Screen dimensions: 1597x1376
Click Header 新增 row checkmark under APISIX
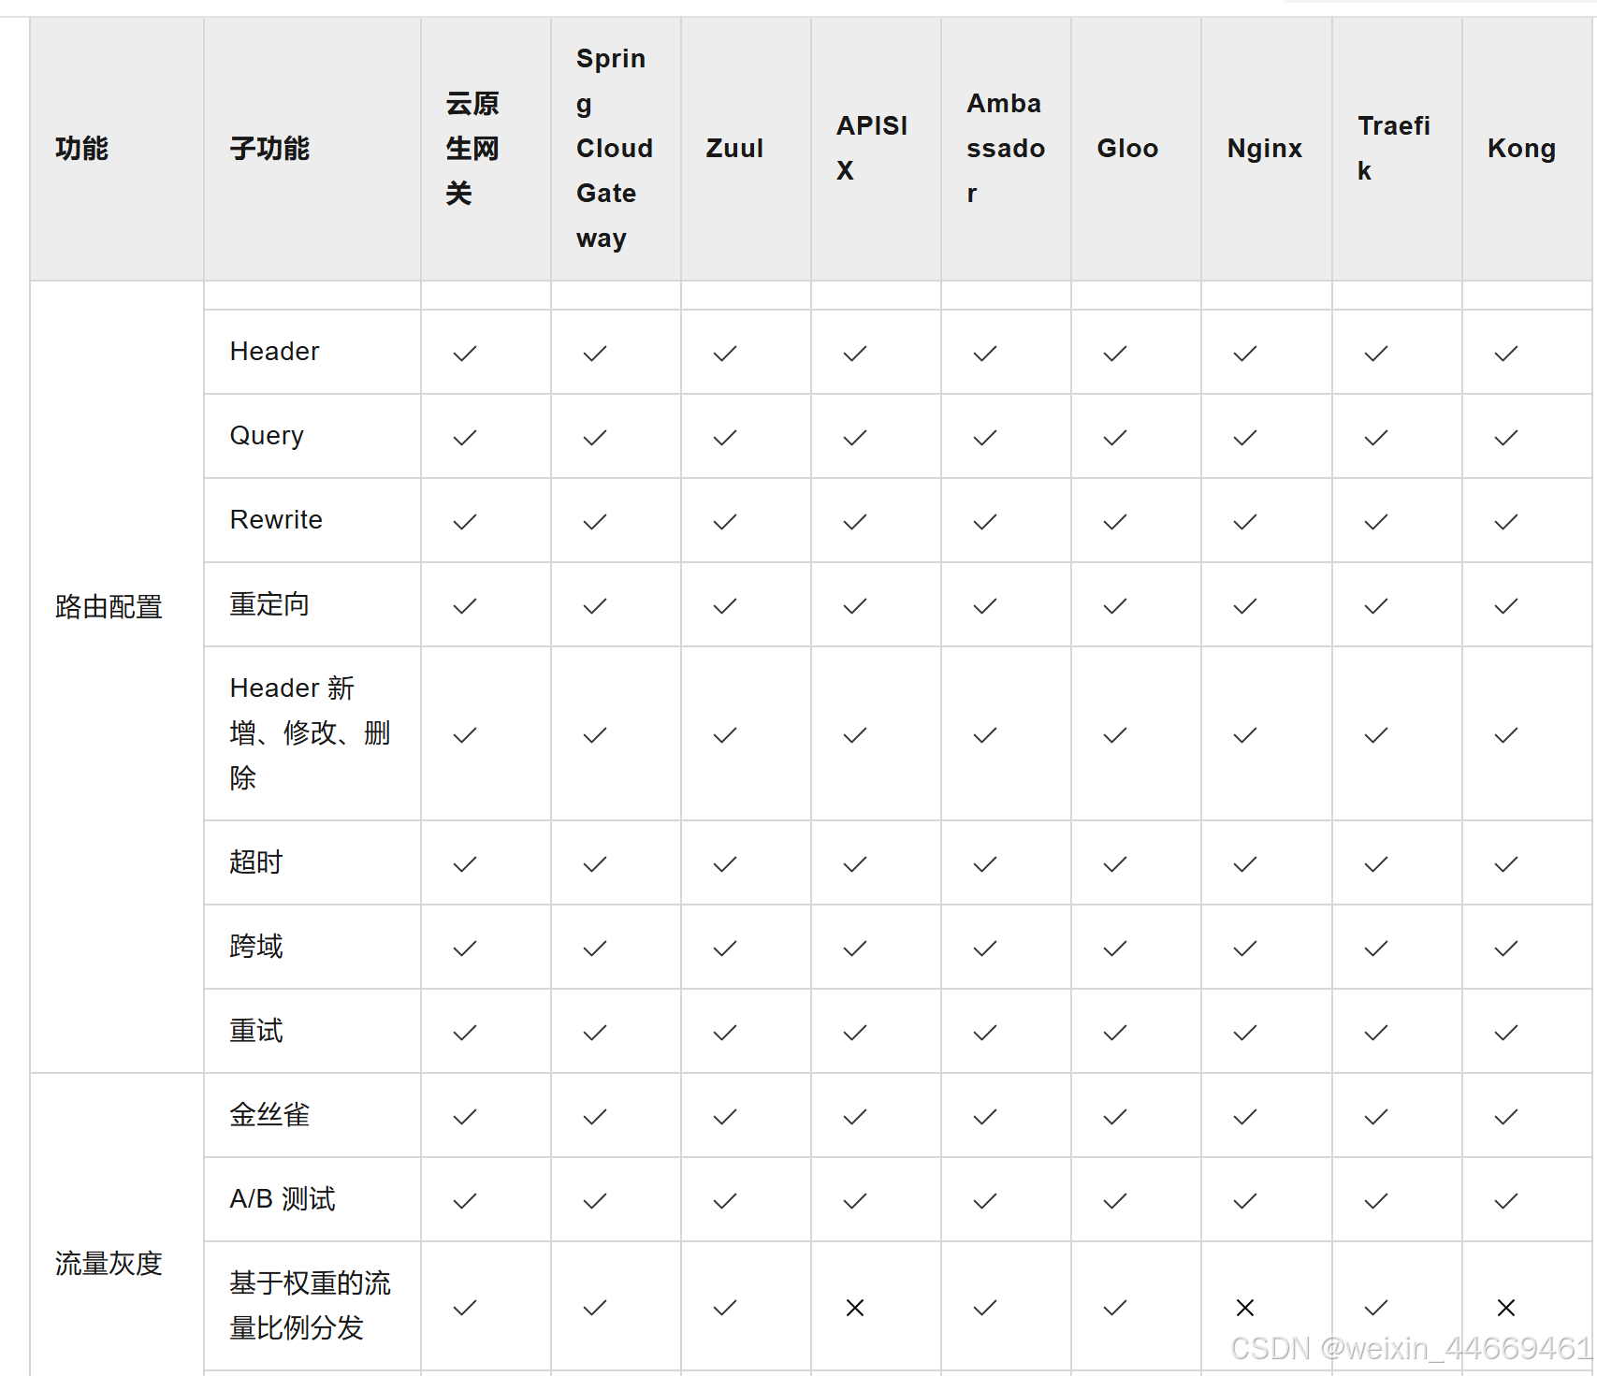855,735
